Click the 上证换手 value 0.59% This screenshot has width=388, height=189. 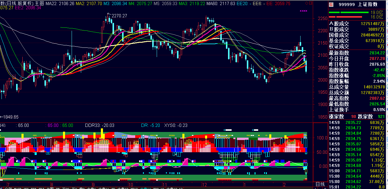click(379, 110)
